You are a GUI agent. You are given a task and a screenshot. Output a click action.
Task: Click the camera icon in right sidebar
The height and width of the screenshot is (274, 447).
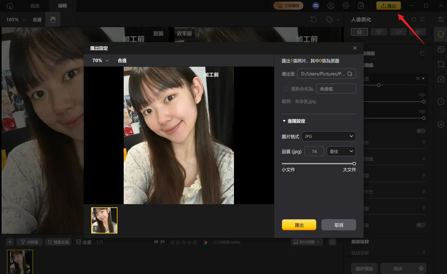(441, 79)
